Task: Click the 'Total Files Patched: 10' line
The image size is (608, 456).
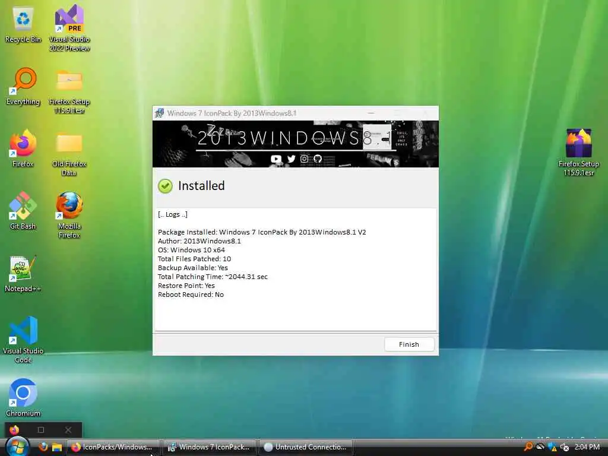Action: pos(194,259)
